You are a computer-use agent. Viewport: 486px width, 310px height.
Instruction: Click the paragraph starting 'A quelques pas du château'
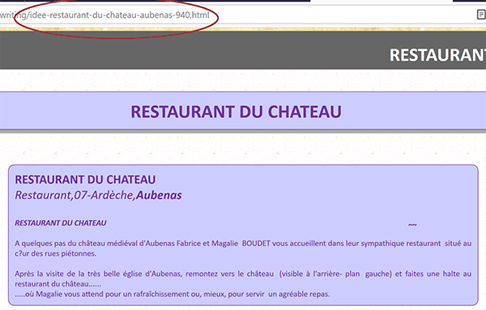[x=243, y=248]
